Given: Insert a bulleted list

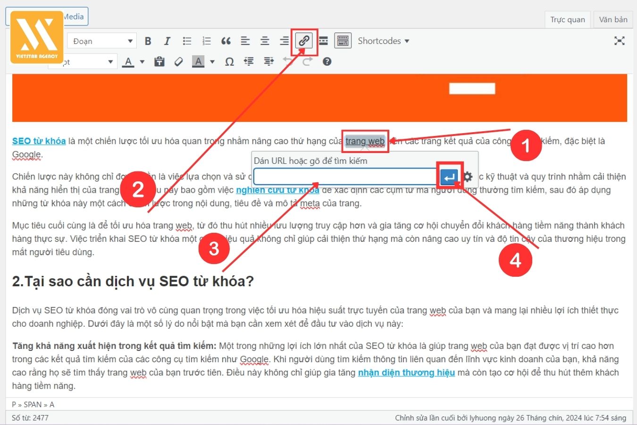Looking at the screenshot, I should (187, 41).
